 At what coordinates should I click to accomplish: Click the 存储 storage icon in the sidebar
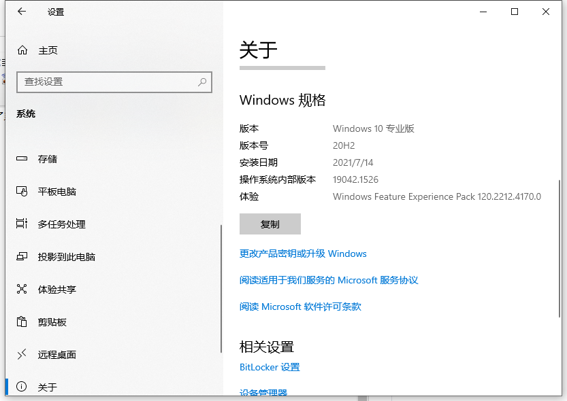[22, 159]
